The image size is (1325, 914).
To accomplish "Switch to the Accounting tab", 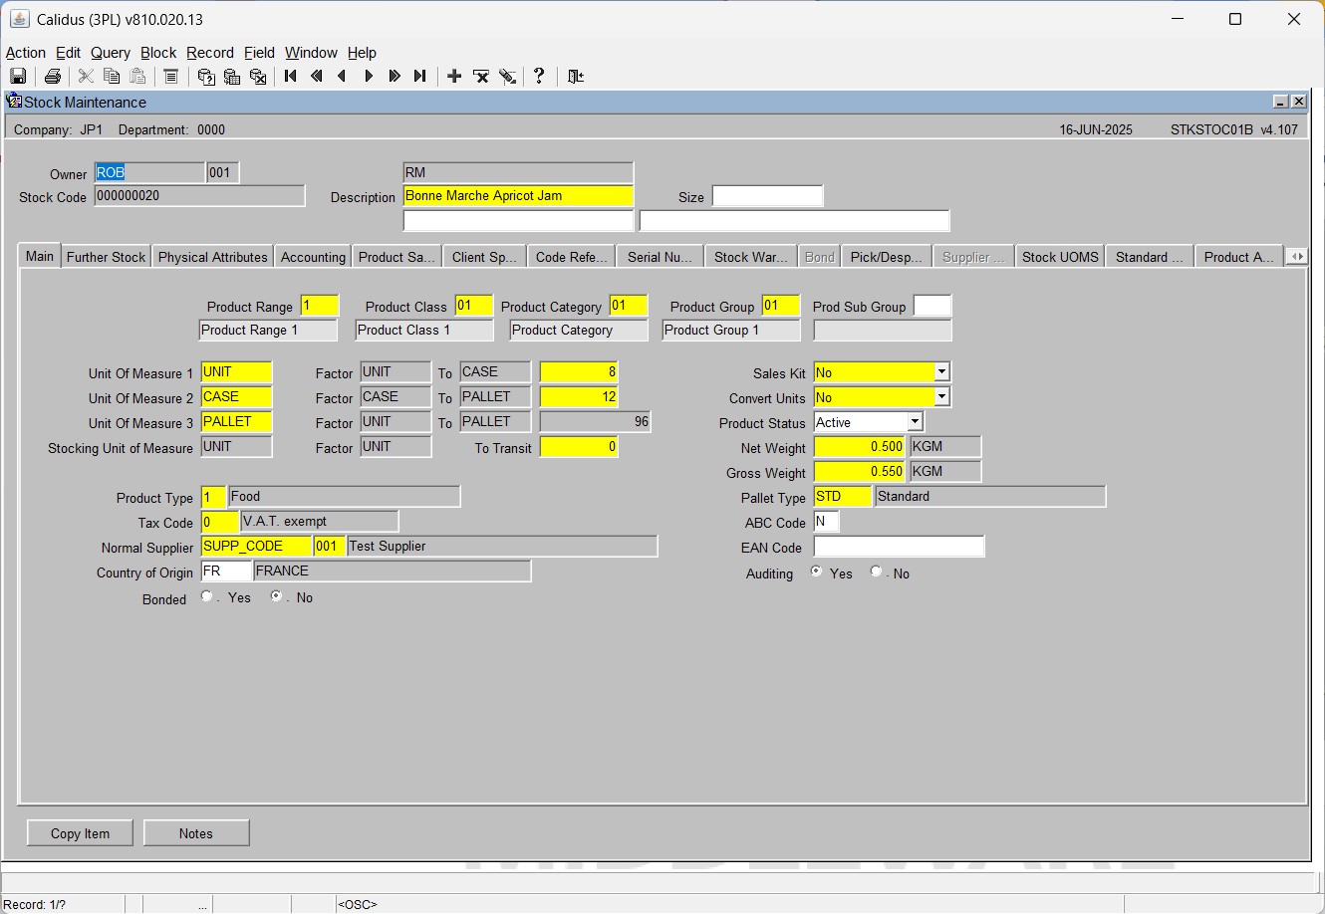I will (x=313, y=257).
